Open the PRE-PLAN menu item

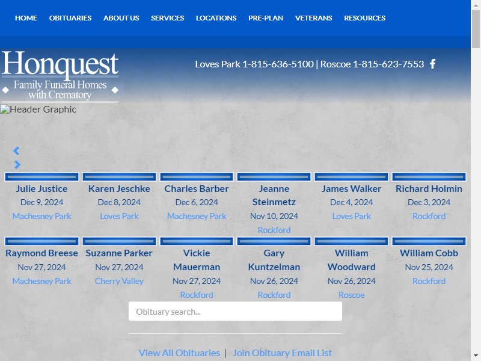tap(266, 18)
